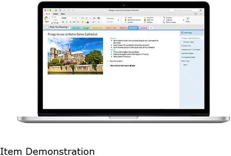Expand the styles gallery arrow
This screenshot has height=156, width=231.
[x=119, y=20]
